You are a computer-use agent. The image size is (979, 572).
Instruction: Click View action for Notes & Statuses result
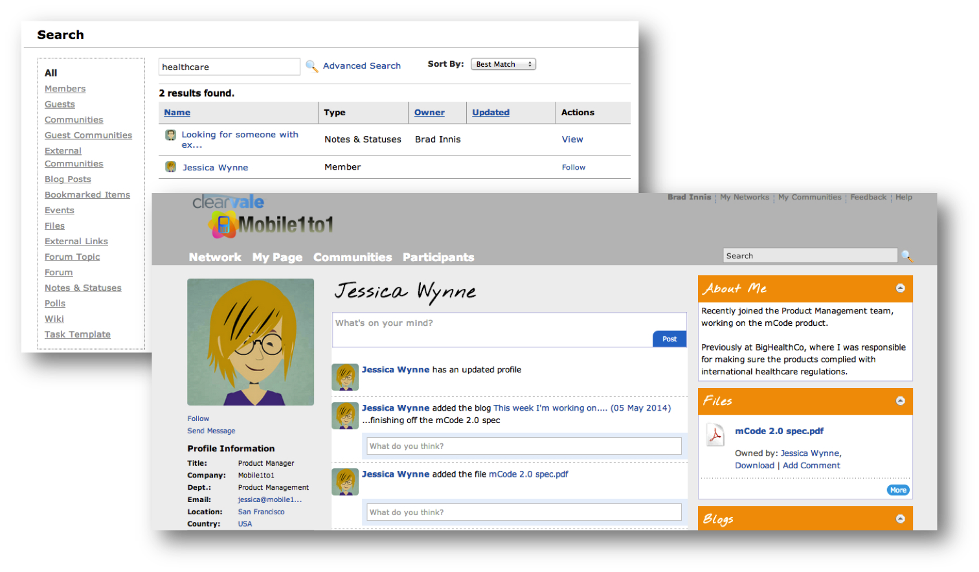point(572,139)
